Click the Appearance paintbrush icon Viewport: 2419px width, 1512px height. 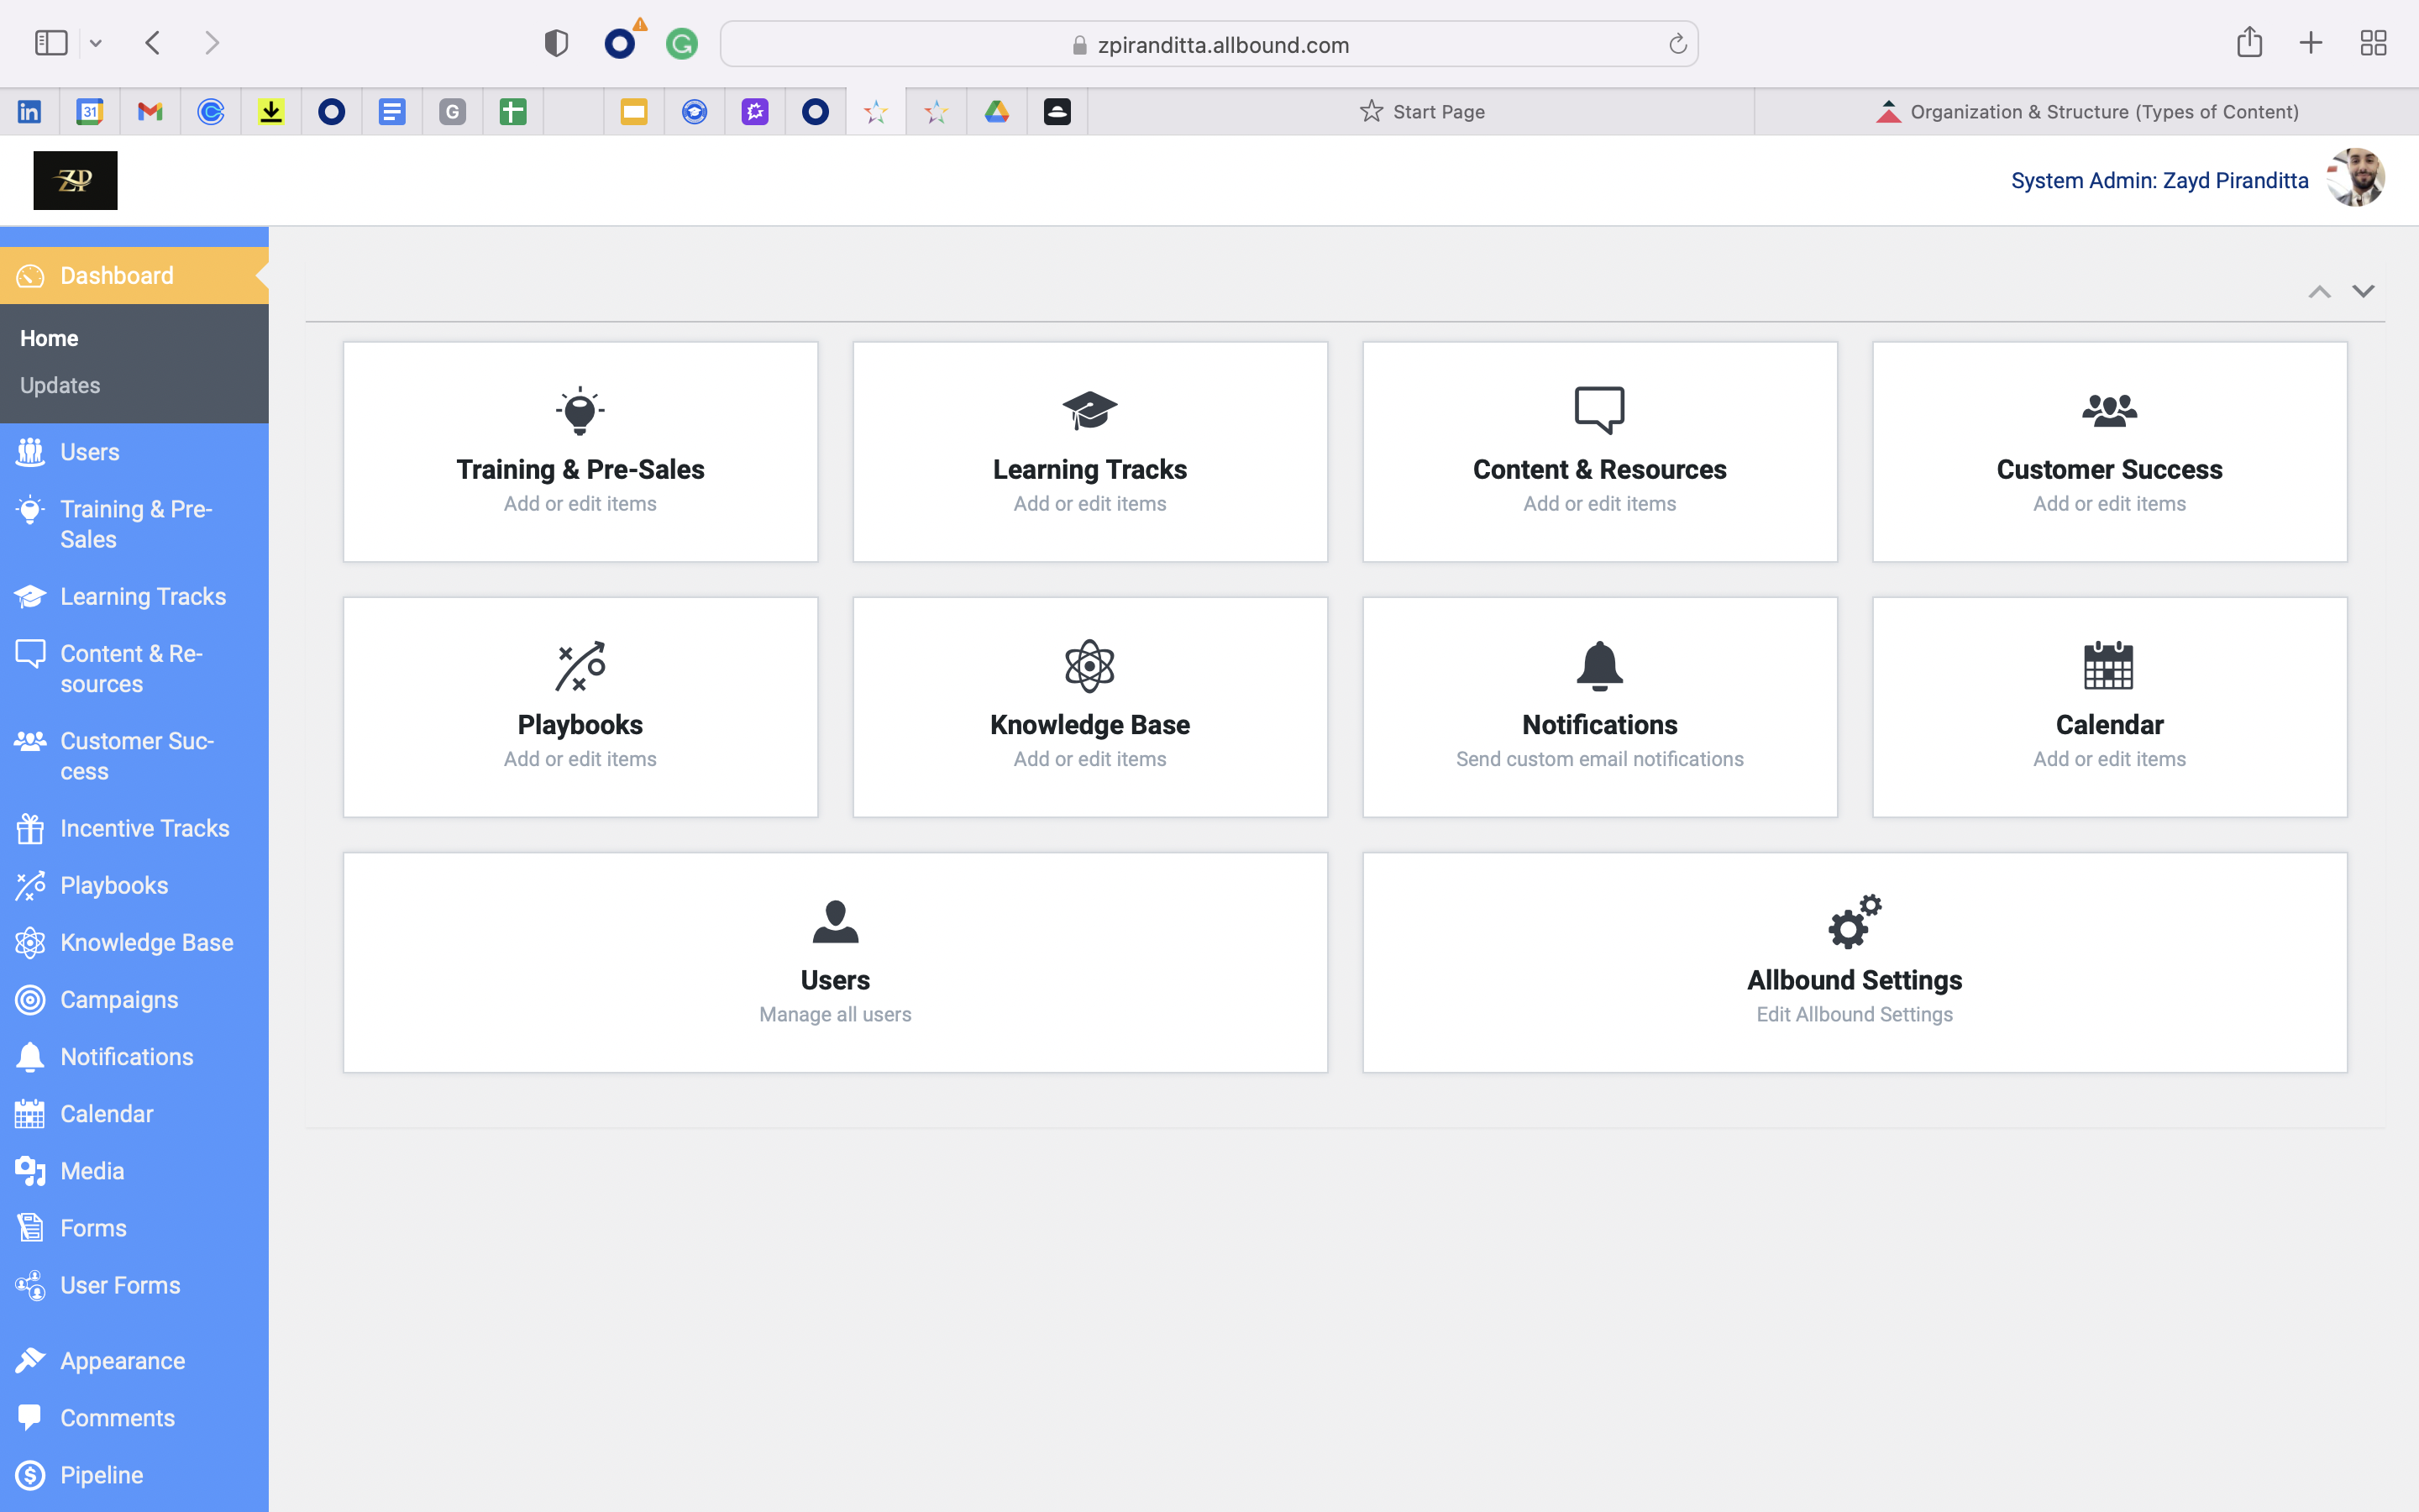pyautogui.click(x=30, y=1361)
